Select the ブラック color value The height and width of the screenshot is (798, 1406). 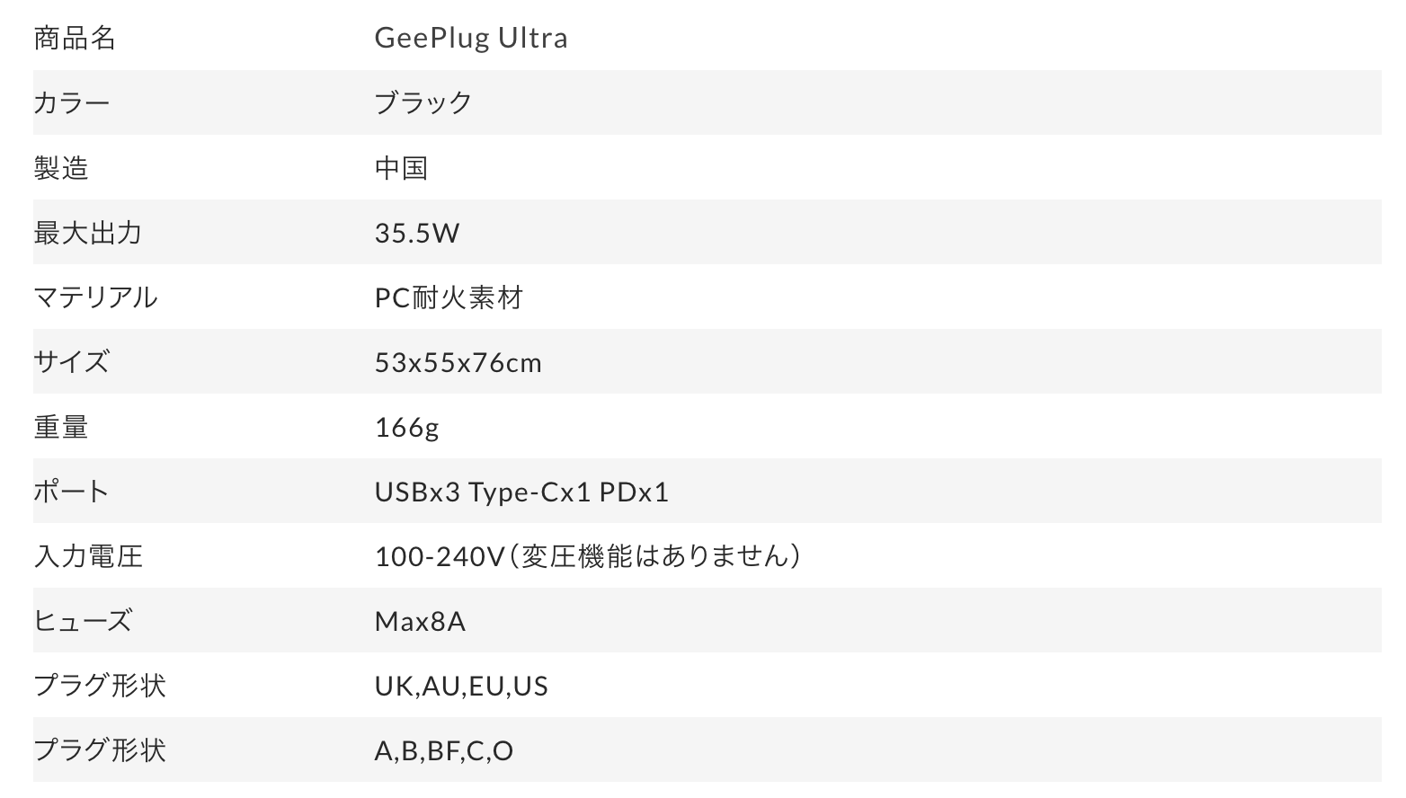[423, 102]
